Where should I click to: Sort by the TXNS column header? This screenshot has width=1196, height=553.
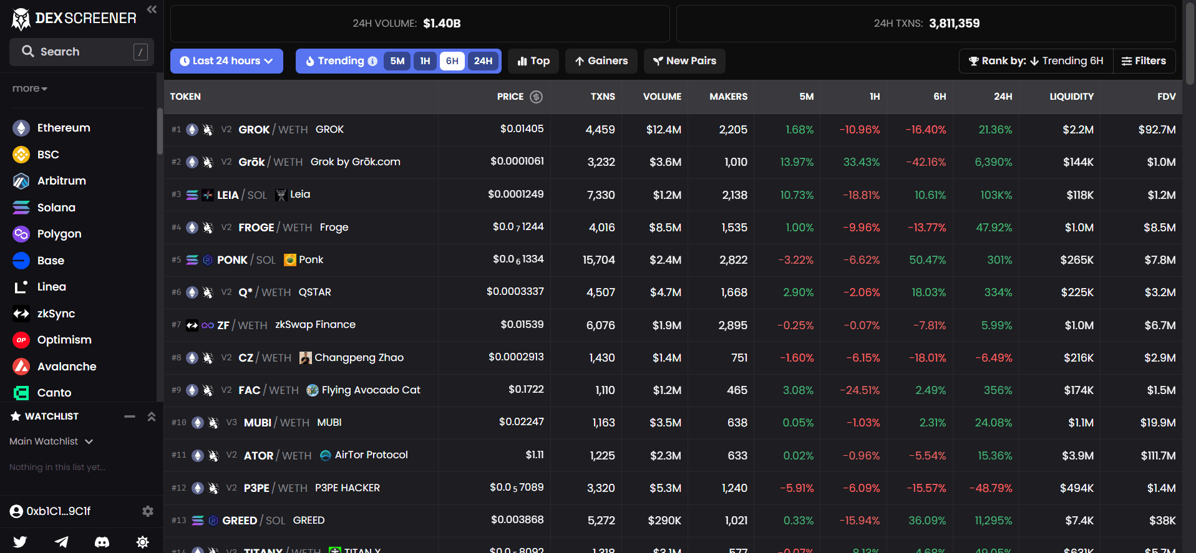603,97
